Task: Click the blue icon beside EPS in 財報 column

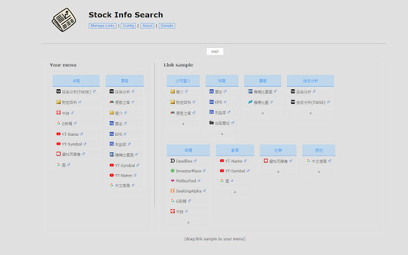Action: tap(212, 102)
